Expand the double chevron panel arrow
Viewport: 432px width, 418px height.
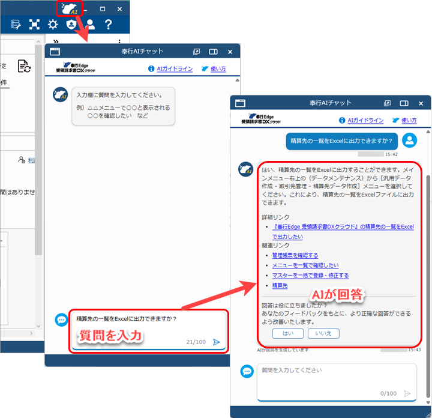click(x=56, y=41)
